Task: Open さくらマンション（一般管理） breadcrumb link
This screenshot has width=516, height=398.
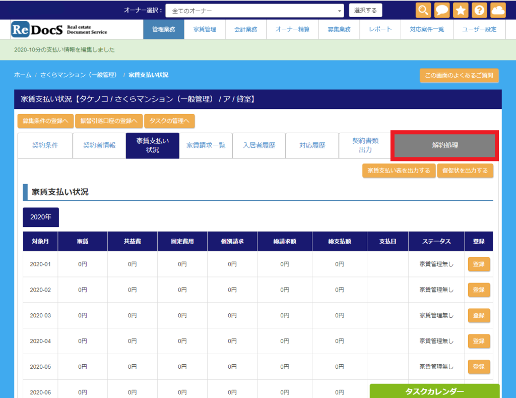Action: click(x=79, y=75)
